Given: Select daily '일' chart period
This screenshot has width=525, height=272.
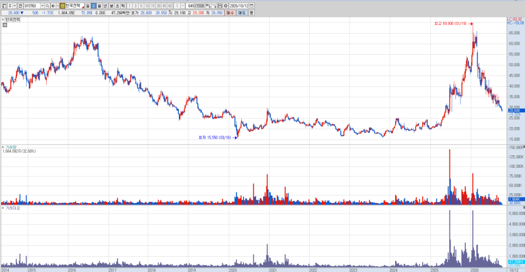Looking at the screenshot, I should [x=87, y=6].
